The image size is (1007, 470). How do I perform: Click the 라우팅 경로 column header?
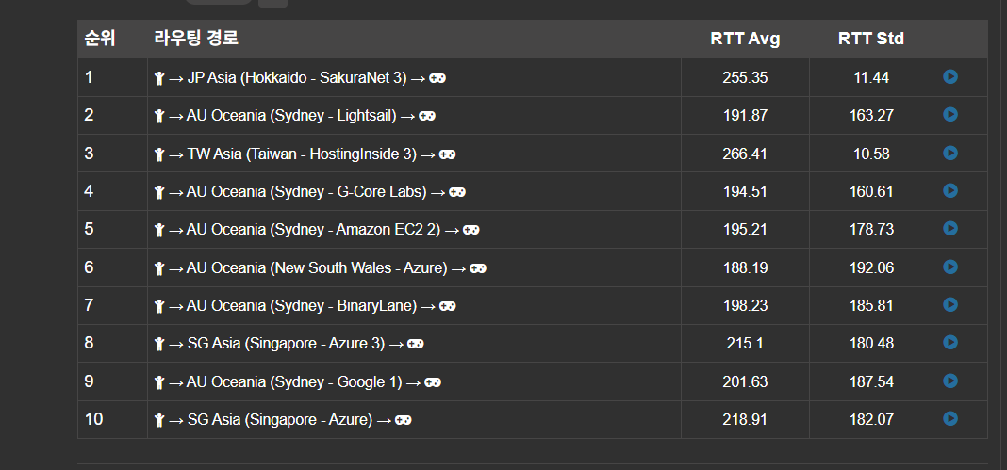point(196,39)
